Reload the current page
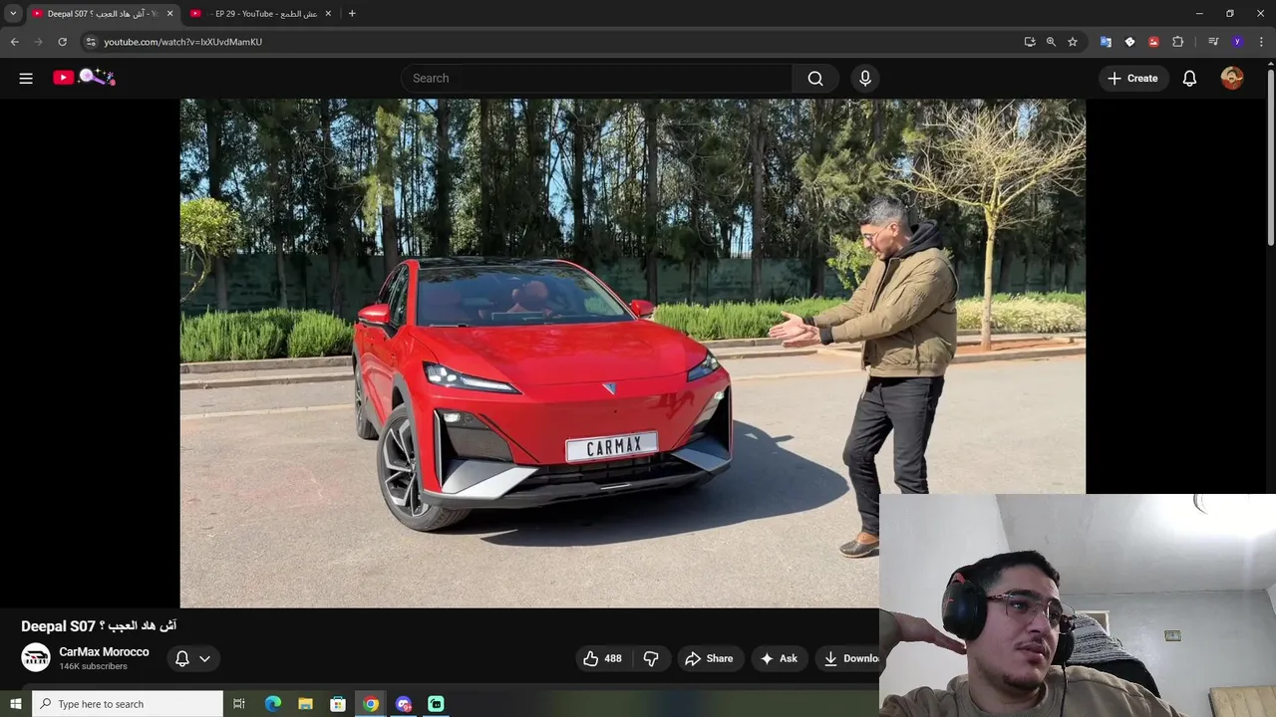Image resolution: width=1276 pixels, height=717 pixels. [62, 42]
